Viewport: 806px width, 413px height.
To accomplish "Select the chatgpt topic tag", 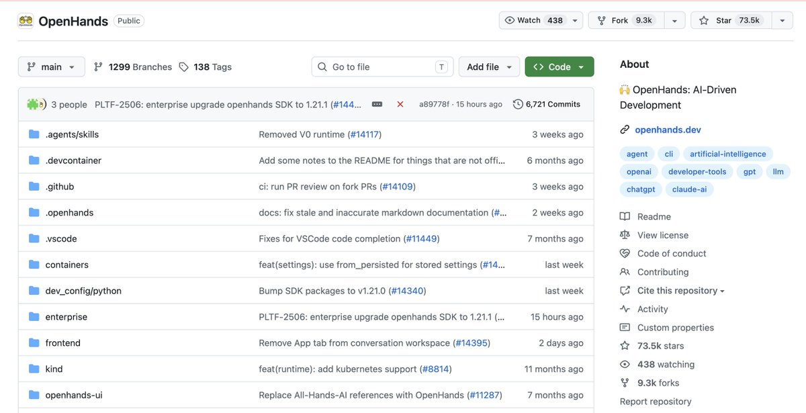I will click(641, 189).
